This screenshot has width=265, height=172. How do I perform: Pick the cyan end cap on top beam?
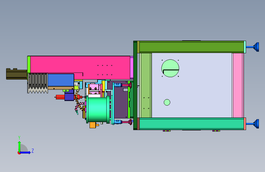245,47
